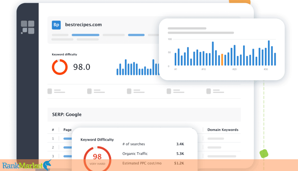Click the #30 axis label in chart
This screenshot has width=298, height=171.
266,69
